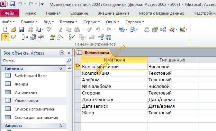Click the Save diskette icon in menu toolbar
Screen dimensions: 216x131
coord(21,30)
